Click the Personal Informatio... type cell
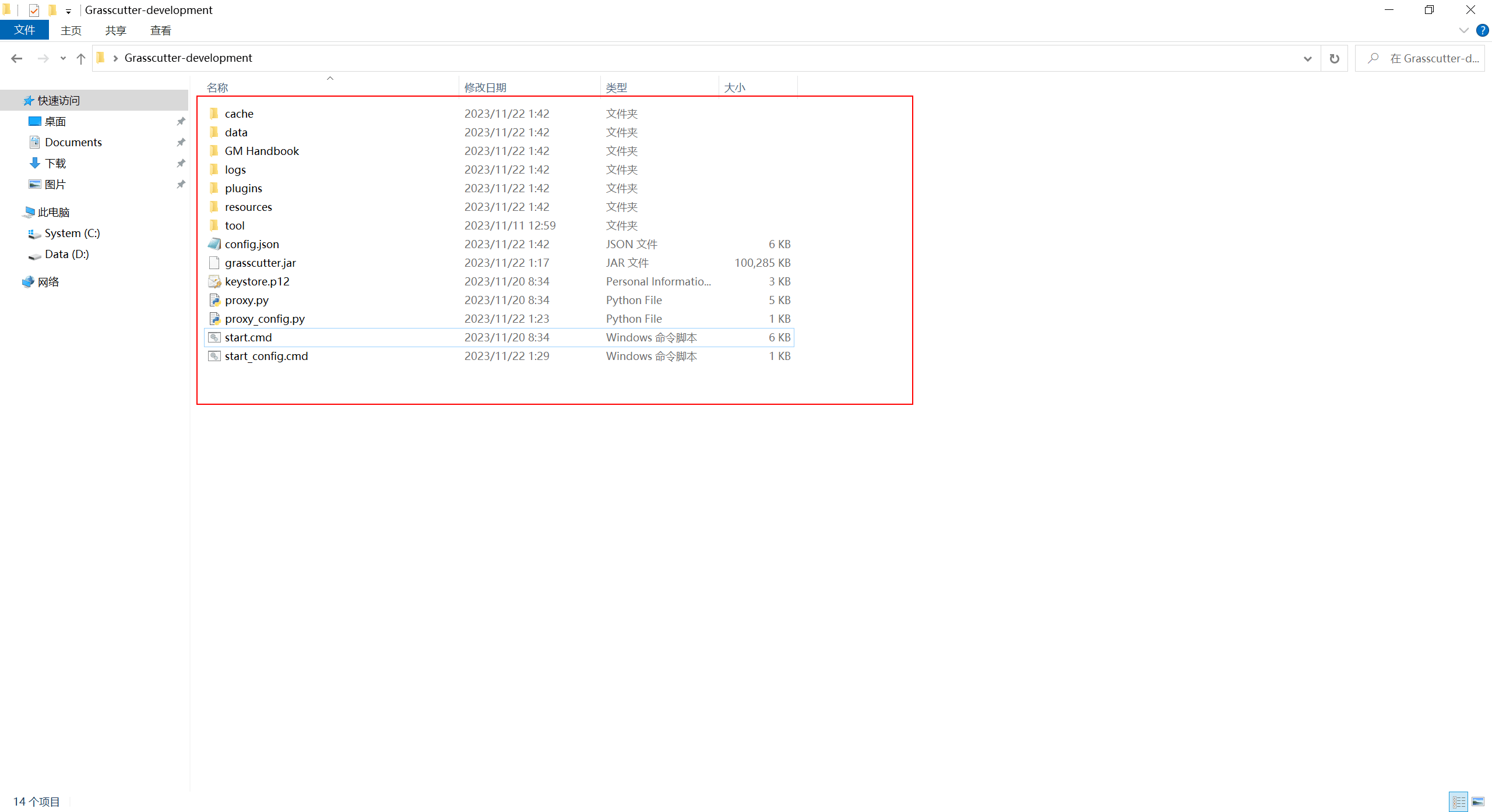1492x812 pixels. point(659,281)
